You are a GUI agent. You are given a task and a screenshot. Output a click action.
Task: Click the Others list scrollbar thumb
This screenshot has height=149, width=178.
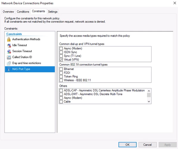149,95
